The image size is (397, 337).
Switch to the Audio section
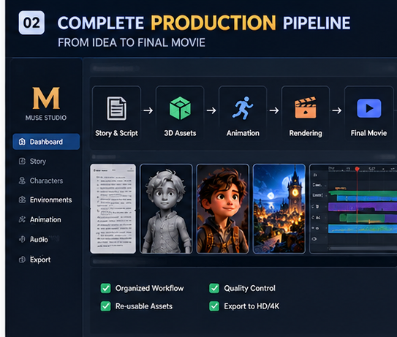34,239
